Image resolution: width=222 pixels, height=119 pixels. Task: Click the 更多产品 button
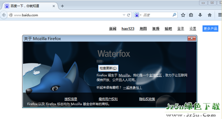tap(210, 29)
